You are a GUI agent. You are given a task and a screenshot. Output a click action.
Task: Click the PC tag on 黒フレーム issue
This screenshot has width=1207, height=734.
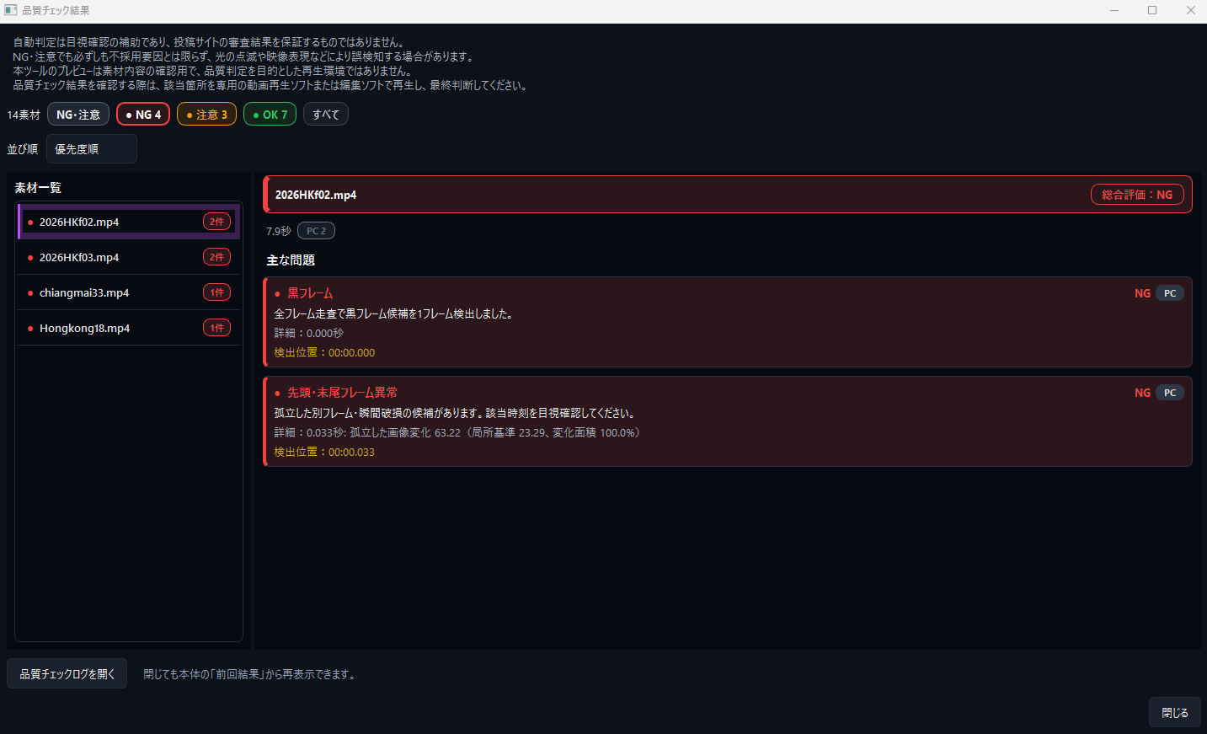coord(1170,293)
